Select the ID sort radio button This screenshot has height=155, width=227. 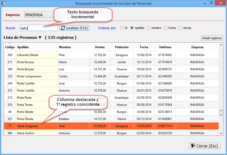point(122,28)
